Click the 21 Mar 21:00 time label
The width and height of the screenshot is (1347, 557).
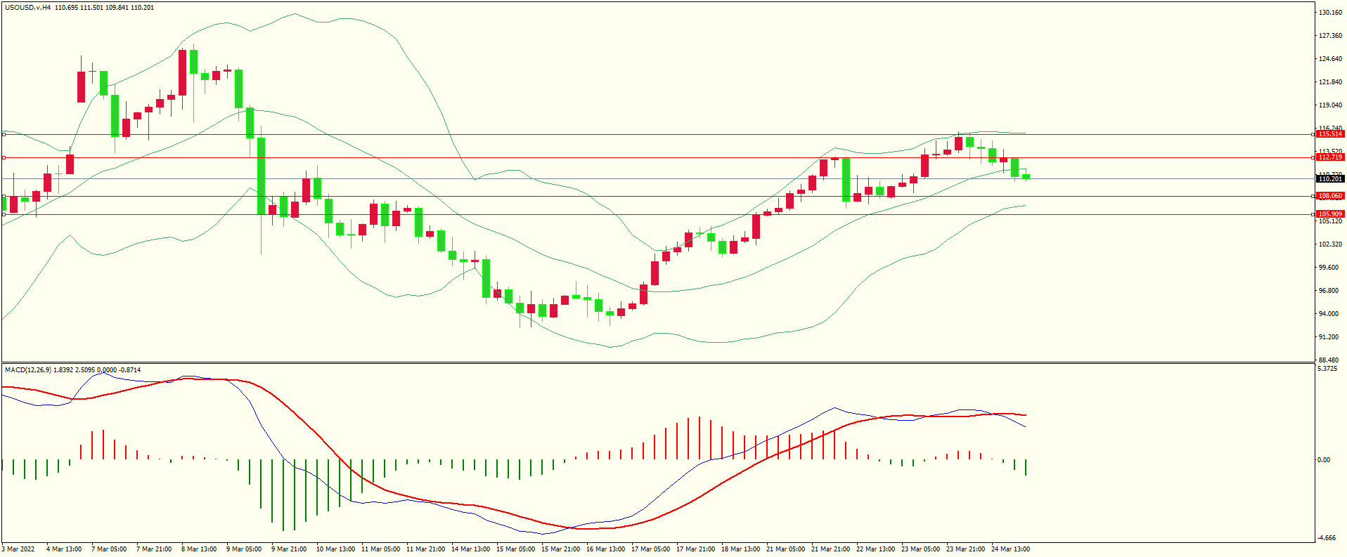pyautogui.click(x=830, y=549)
